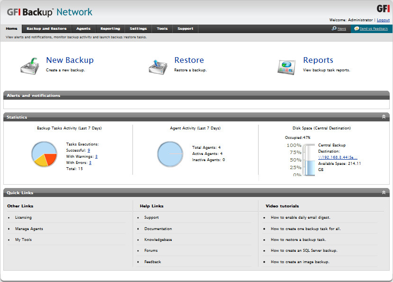Open the Support help link

click(152, 217)
